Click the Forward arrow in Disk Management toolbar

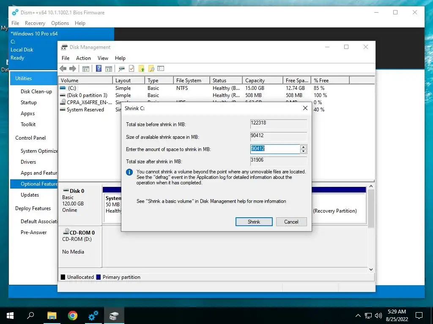pos(73,69)
